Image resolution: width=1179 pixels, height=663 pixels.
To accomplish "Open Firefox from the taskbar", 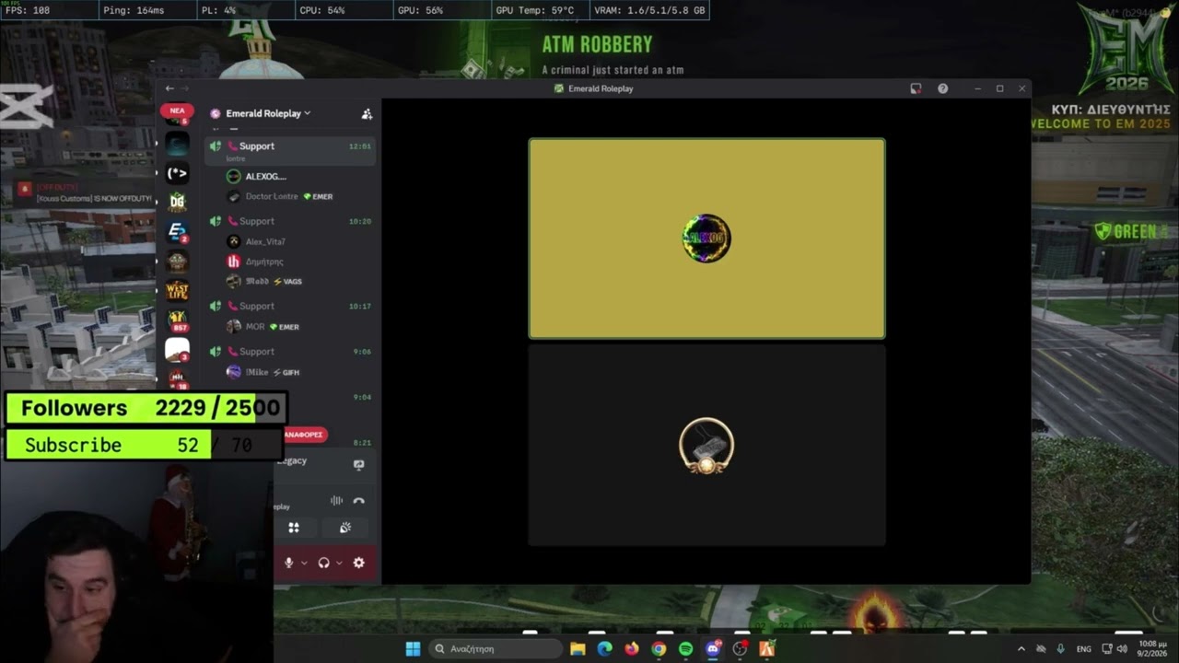I will pos(631,649).
